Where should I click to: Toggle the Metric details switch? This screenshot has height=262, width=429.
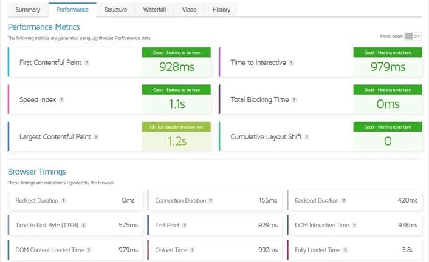click(413, 36)
